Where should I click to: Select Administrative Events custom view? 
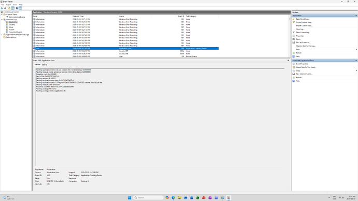(17, 17)
